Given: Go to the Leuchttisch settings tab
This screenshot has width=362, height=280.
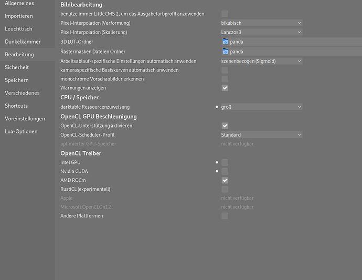Looking at the screenshot, I should 18,29.
